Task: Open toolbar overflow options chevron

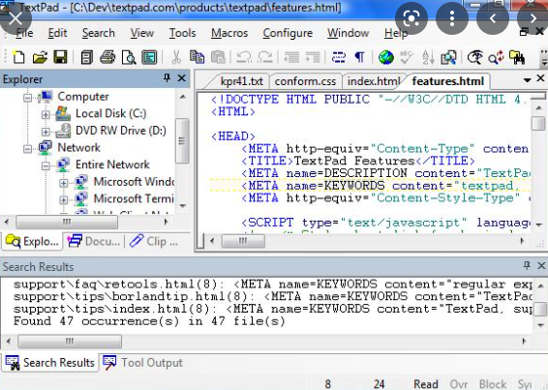Action: (543, 58)
